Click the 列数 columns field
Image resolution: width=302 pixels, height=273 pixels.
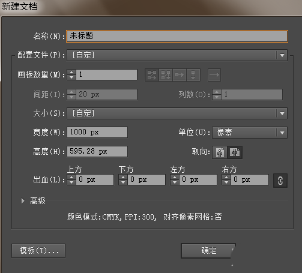point(252,94)
